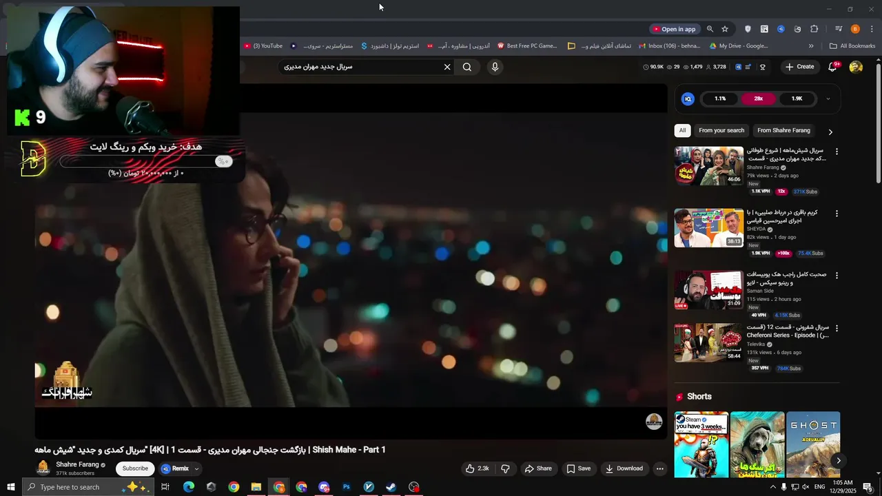Select the All filter chip
Viewport: 882px width, 496px height.
682,130
